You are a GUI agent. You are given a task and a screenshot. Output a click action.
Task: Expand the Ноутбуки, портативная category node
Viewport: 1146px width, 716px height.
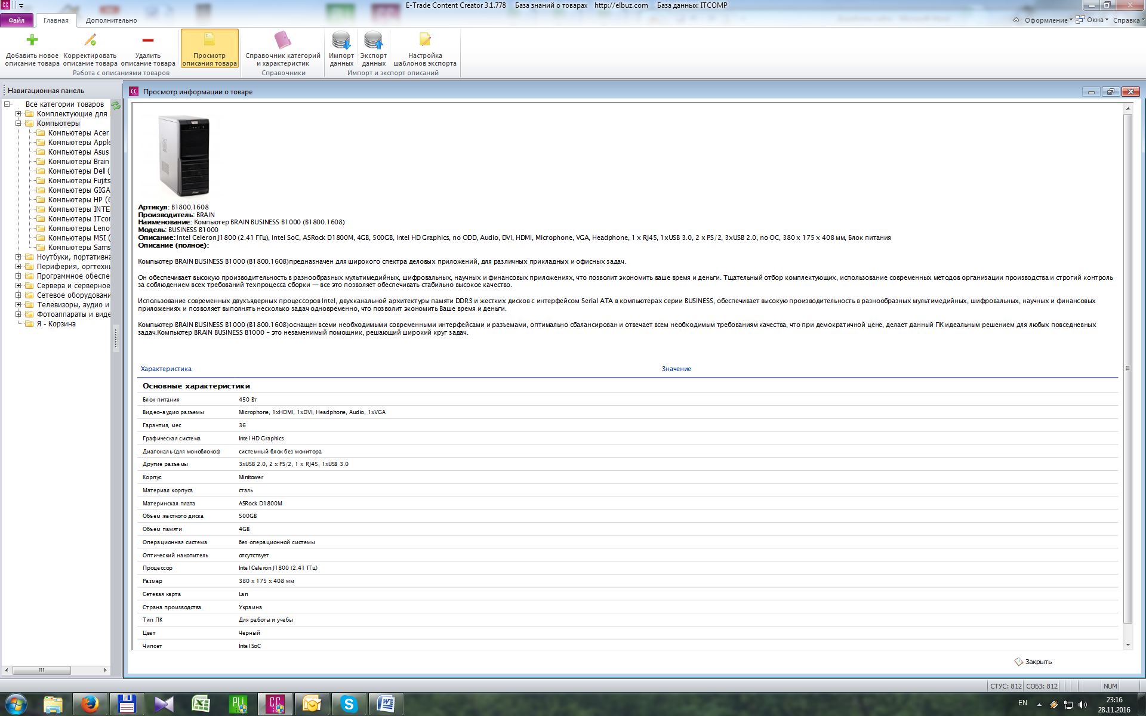point(18,257)
